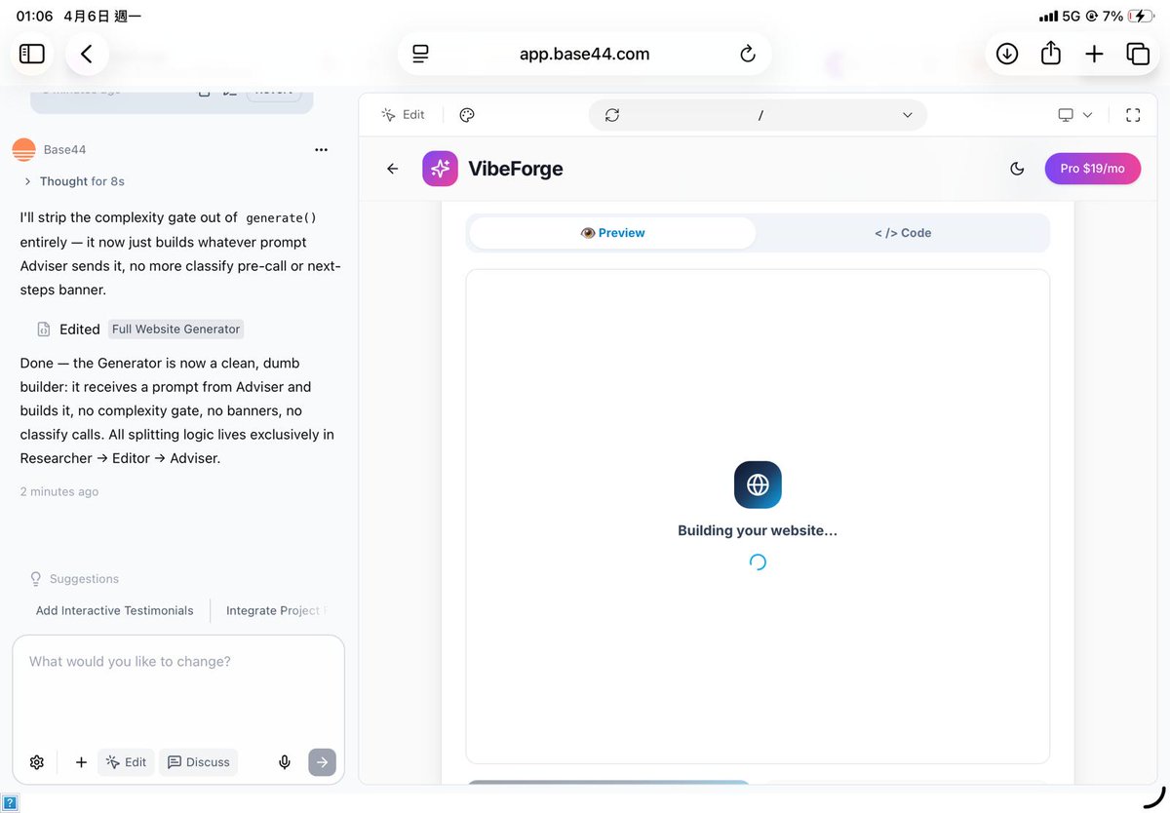Open the Full Website Generator edited file
Viewport: 1170px width, 813px height.
(x=175, y=329)
